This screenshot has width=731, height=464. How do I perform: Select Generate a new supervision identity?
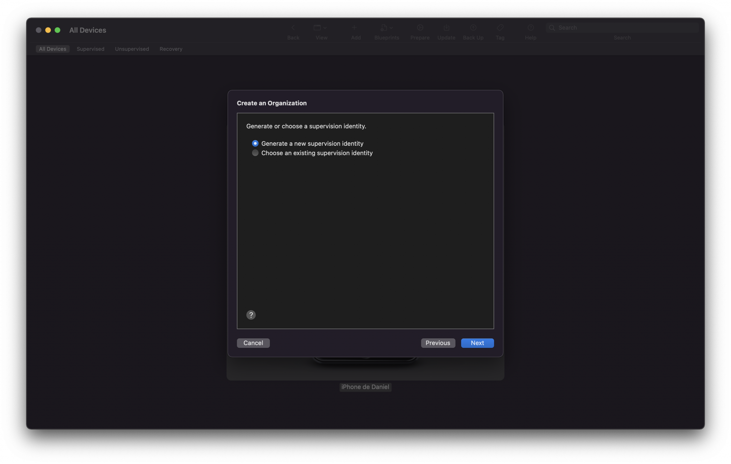coord(255,143)
